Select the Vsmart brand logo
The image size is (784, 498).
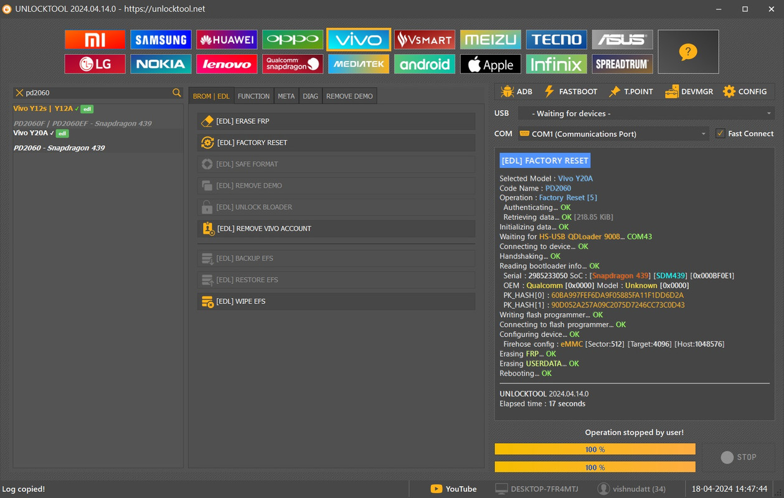point(425,40)
